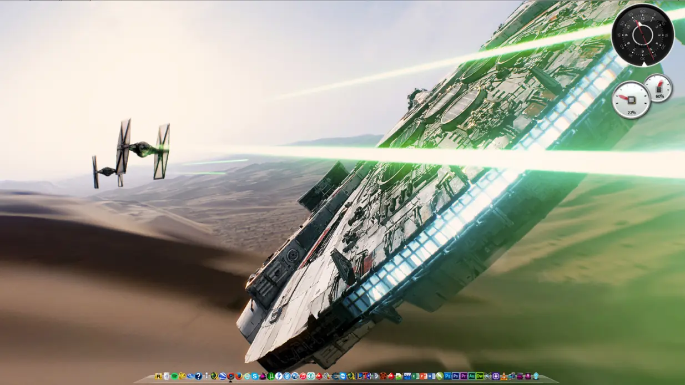The height and width of the screenshot is (385, 685).
Task: Launch Microsoft Word from the dock
Action: coord(431,376)
